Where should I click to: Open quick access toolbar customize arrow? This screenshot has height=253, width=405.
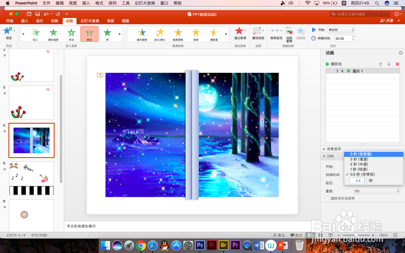click(x=67, y=14)
